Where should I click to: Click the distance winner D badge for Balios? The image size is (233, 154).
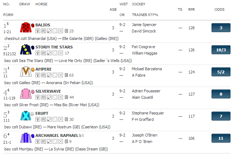[67, 31]
